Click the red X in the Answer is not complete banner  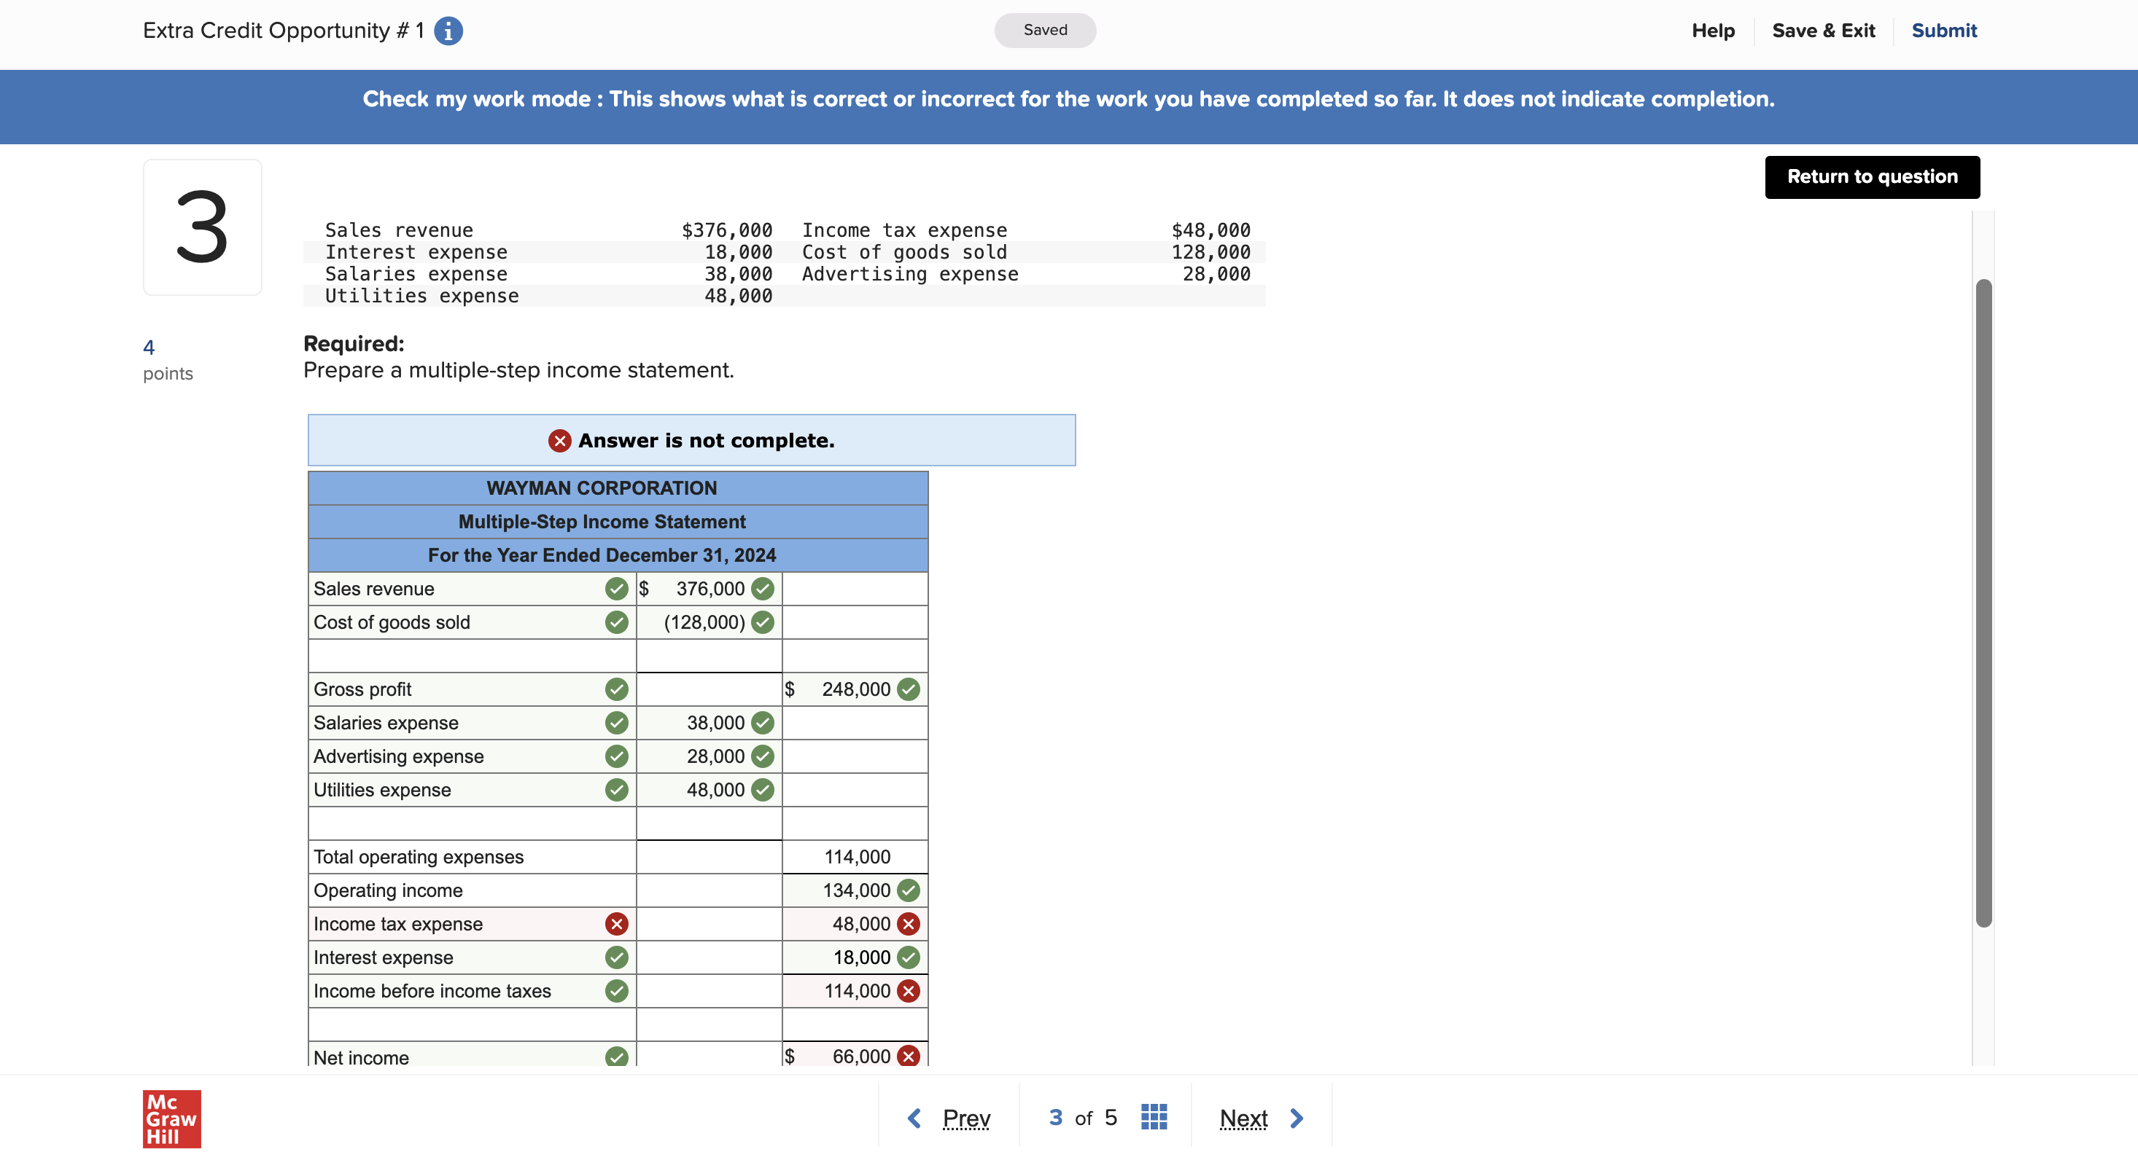click(560, 440)
